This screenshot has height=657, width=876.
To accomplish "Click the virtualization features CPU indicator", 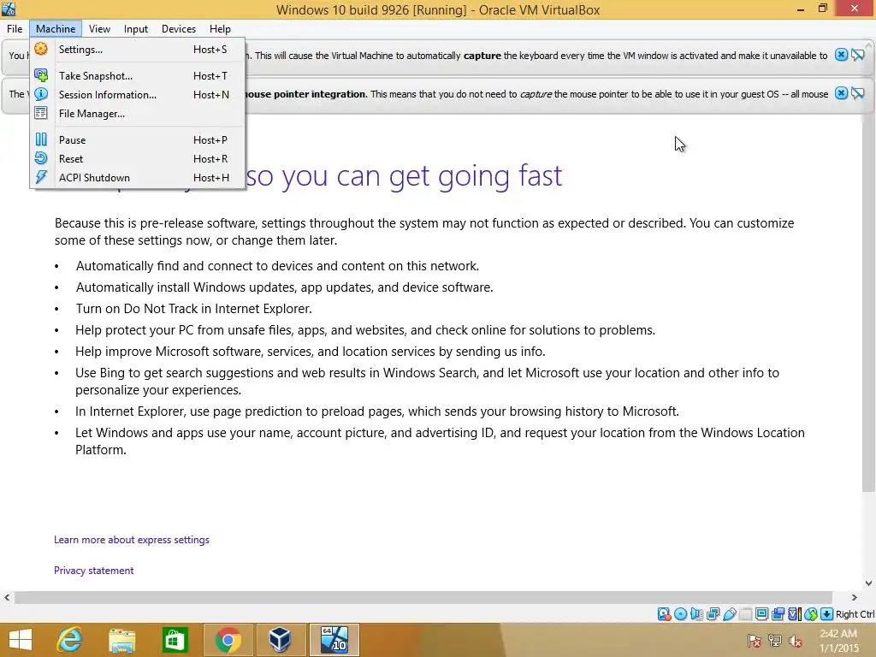I will (x=795, y=614).
